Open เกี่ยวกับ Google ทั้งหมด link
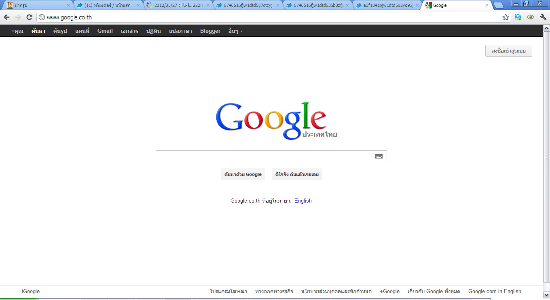 pos(434,292)
